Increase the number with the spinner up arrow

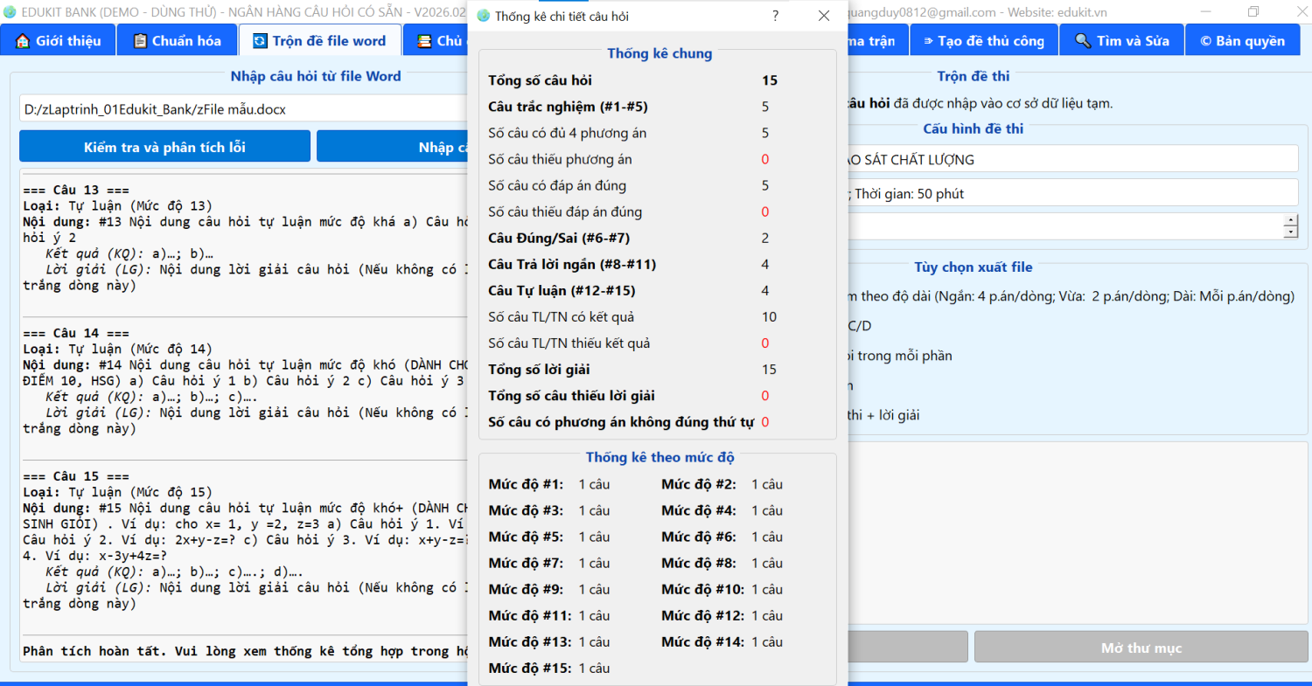(1290, 220)
